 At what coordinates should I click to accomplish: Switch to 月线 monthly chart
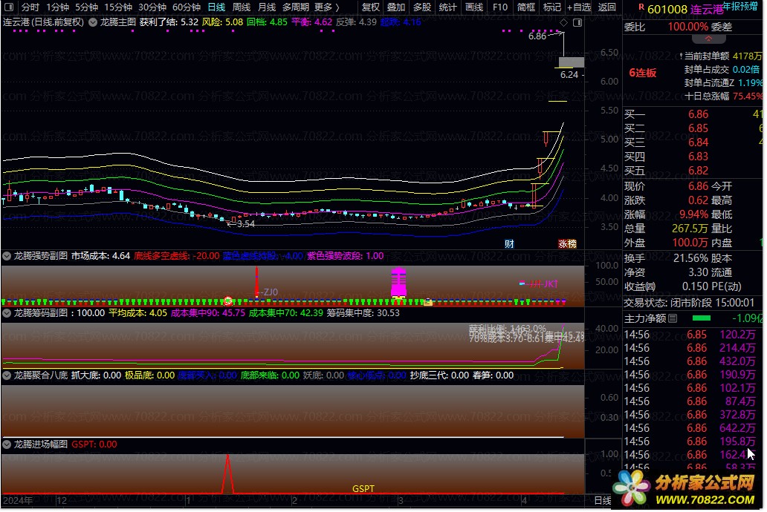coord(267,7)
